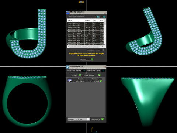Click the metal list scroll down arrow
This screenshot has width=177, height=133.
click(105, 45)
